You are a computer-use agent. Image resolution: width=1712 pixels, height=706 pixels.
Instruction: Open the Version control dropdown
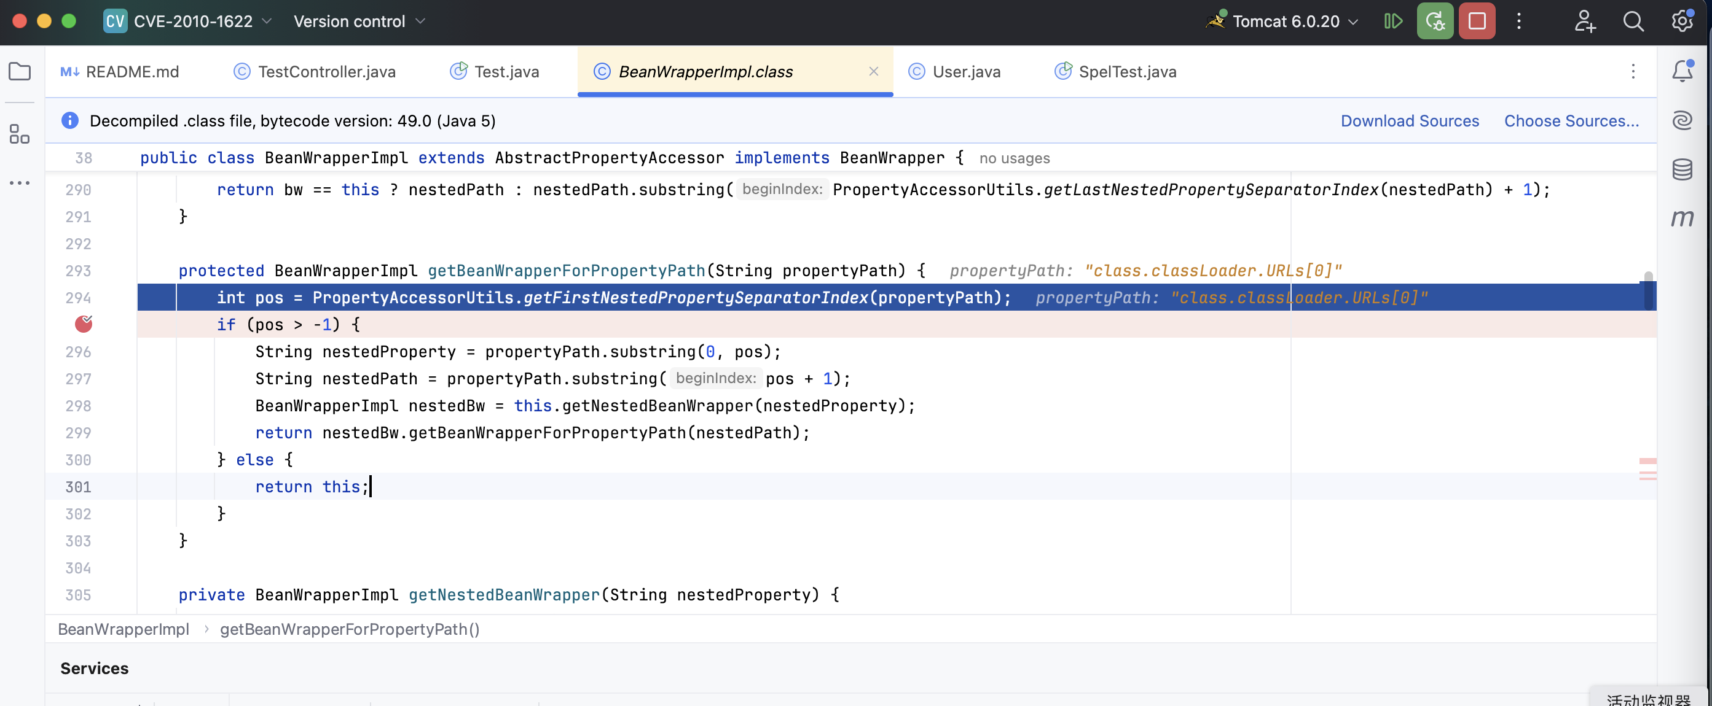tap(359, 21)
